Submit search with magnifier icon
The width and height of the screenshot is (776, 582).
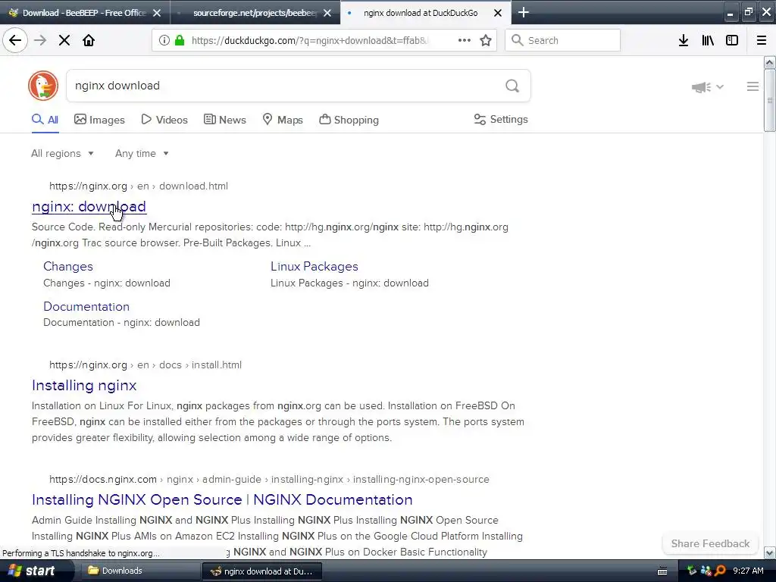tap(512, 86)
